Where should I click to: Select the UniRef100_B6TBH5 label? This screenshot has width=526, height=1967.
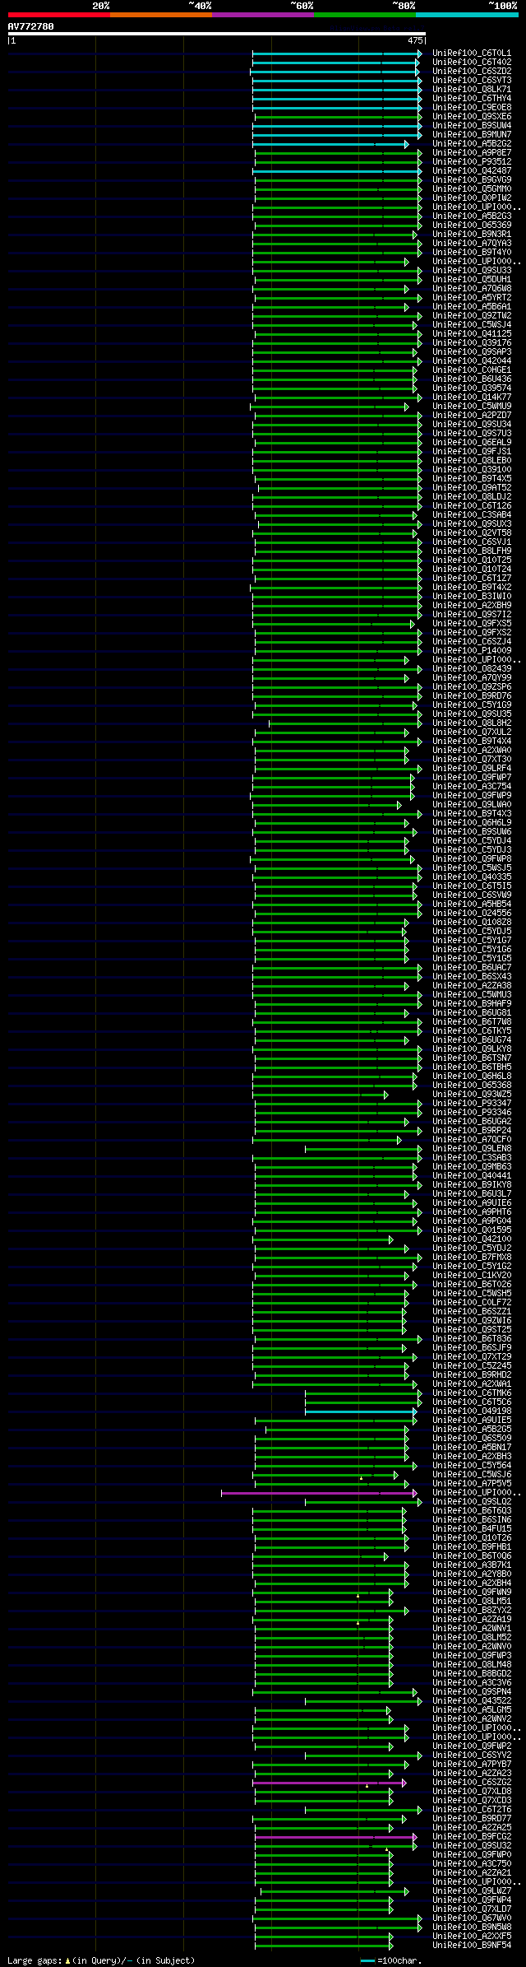pos(472,1067)
